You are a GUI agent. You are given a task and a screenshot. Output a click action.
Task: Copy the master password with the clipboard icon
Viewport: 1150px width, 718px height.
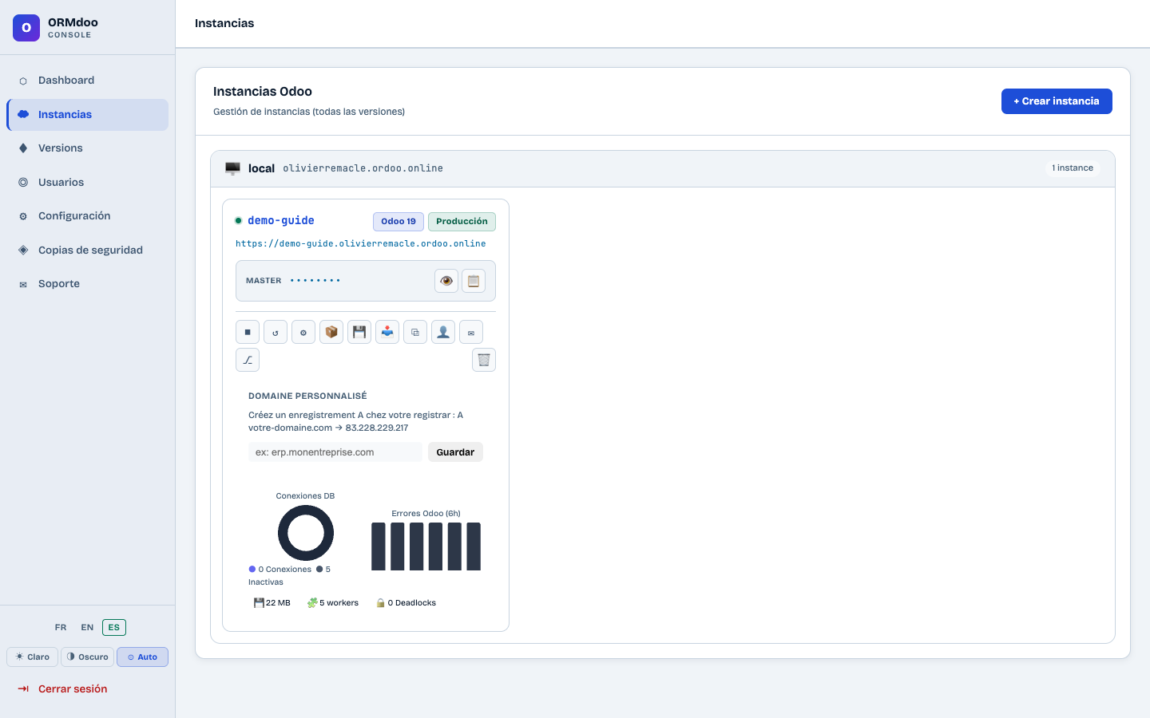[474, 281]
